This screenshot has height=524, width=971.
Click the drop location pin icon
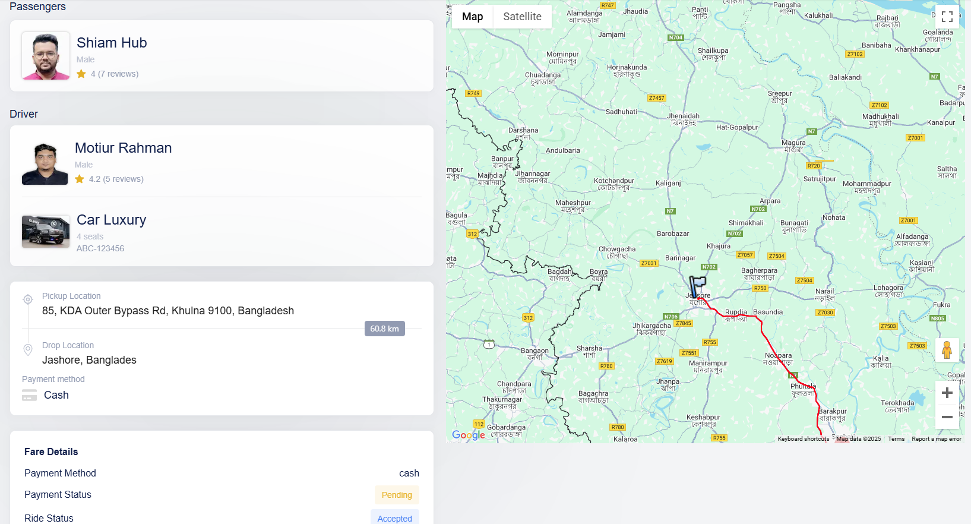(28, 349)
